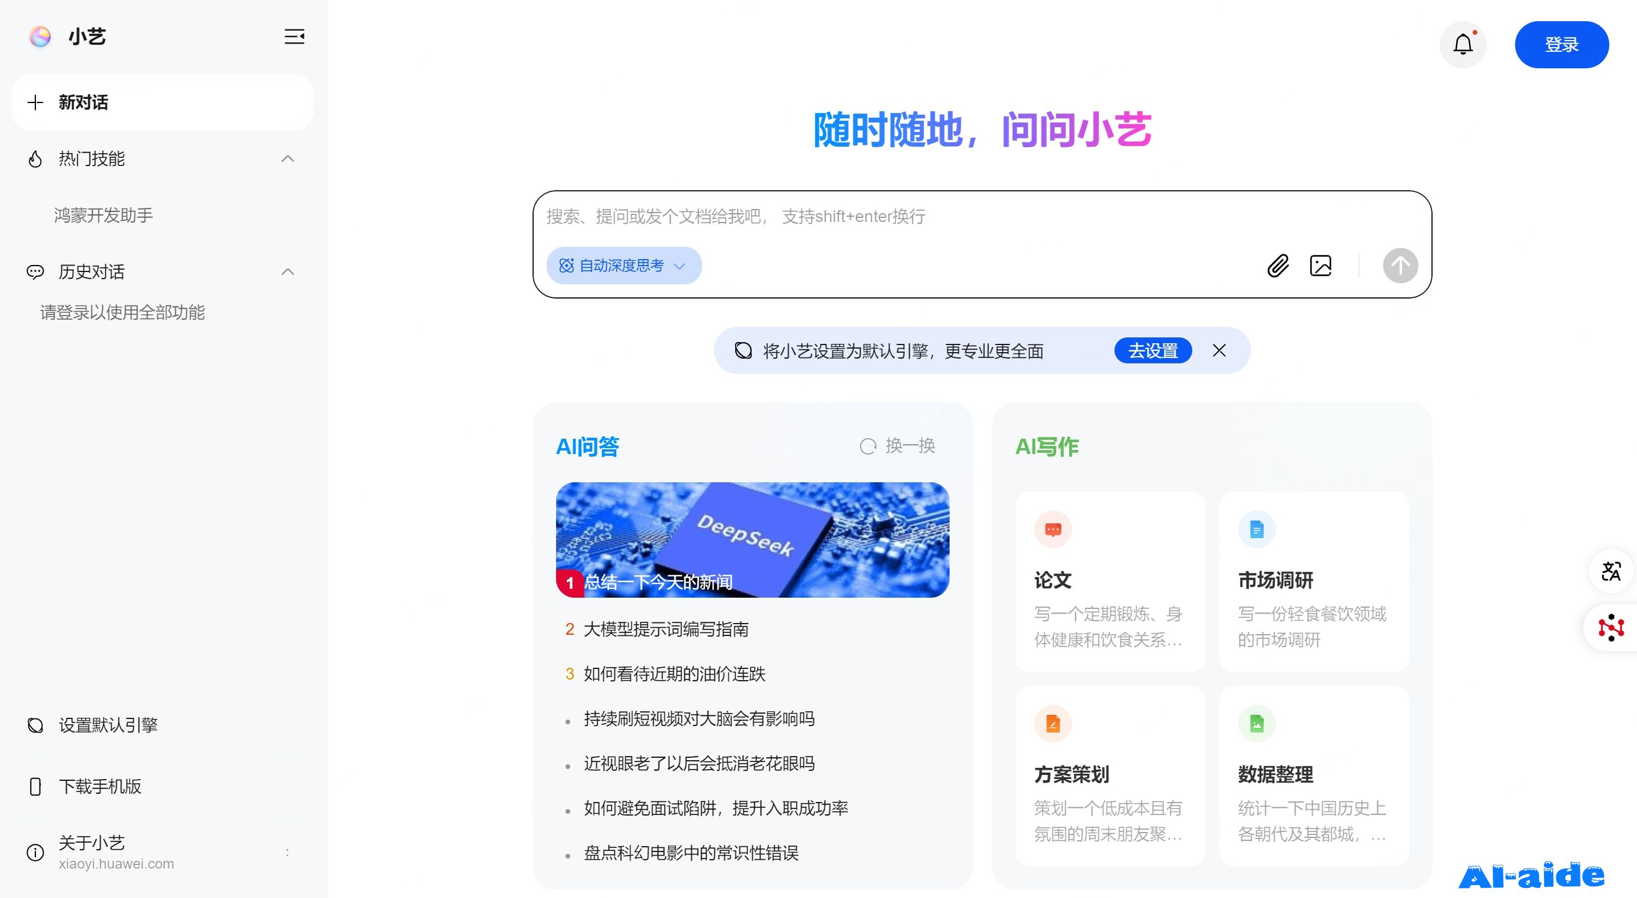This screenshot has height=898, width=1637.
Task: Attach a file with the paperclip icon
Action: click(1278, 266)
